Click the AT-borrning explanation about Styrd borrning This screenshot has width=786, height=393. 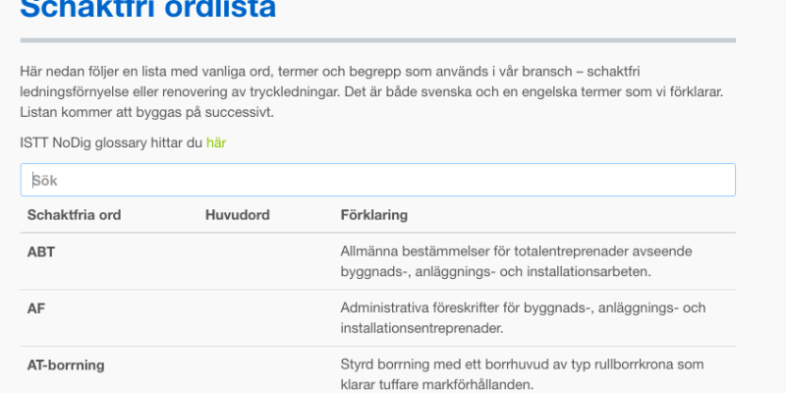point(522,374)
